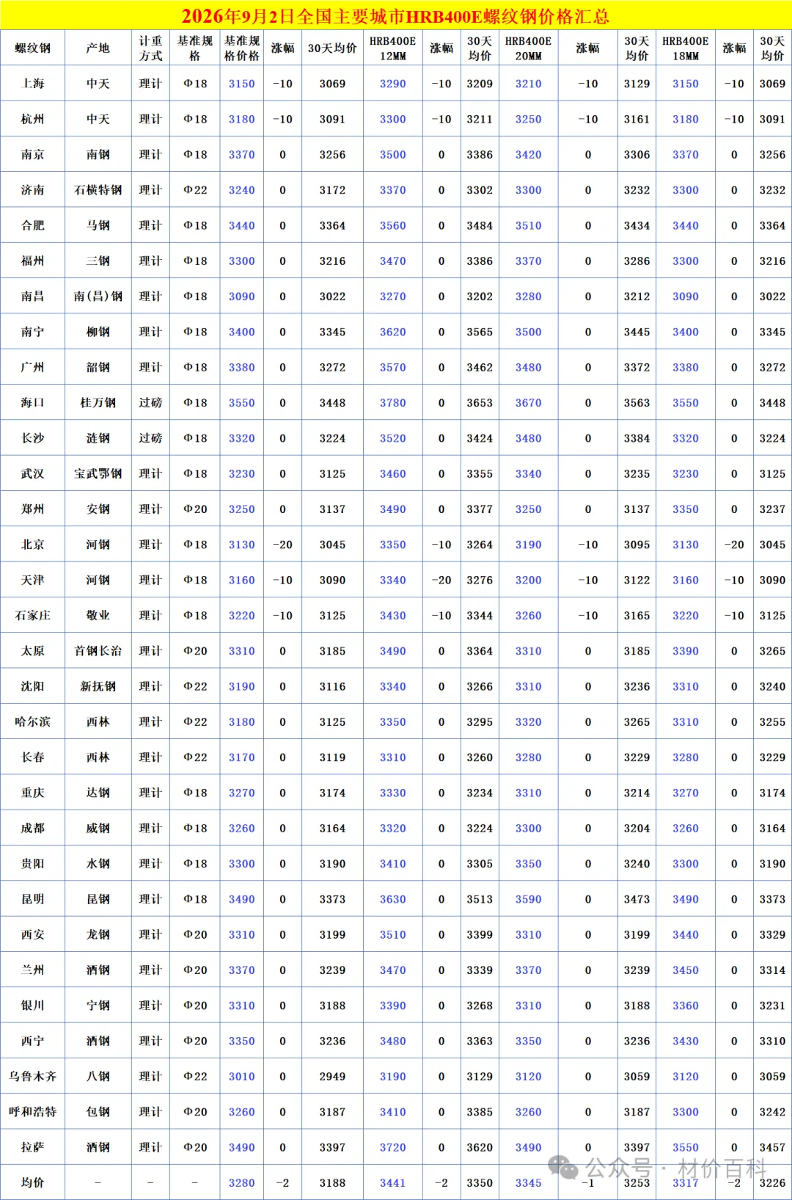Select the 马钢 origin in 合肥 row
Image resolution: width=792 pixels, height=1200 pixels.
pyautogui.click(x=98, y=225)
